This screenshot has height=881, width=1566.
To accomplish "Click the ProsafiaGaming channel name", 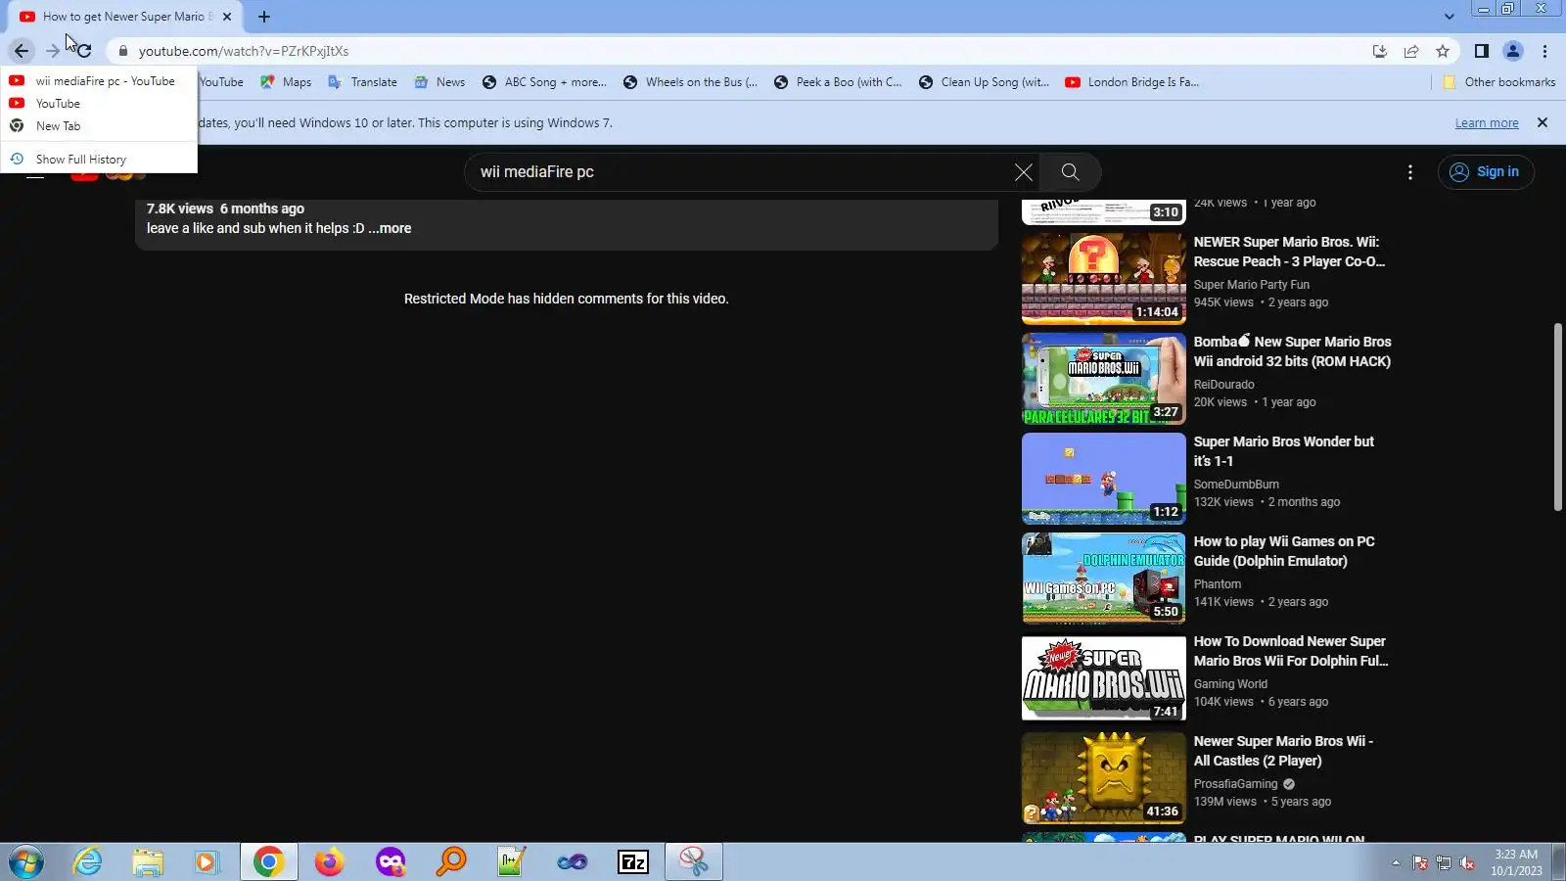I will click(1236, 784).
